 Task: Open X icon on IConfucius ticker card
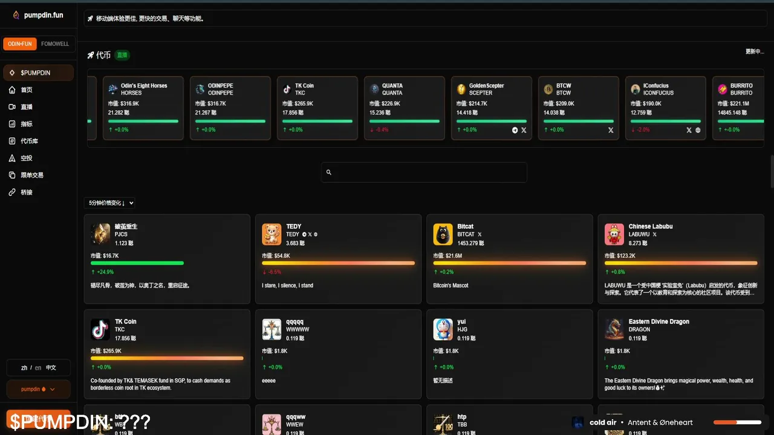[689, 130]
